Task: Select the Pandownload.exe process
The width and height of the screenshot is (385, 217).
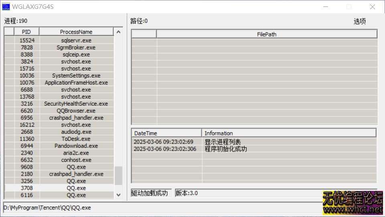Action: point(76,146)
